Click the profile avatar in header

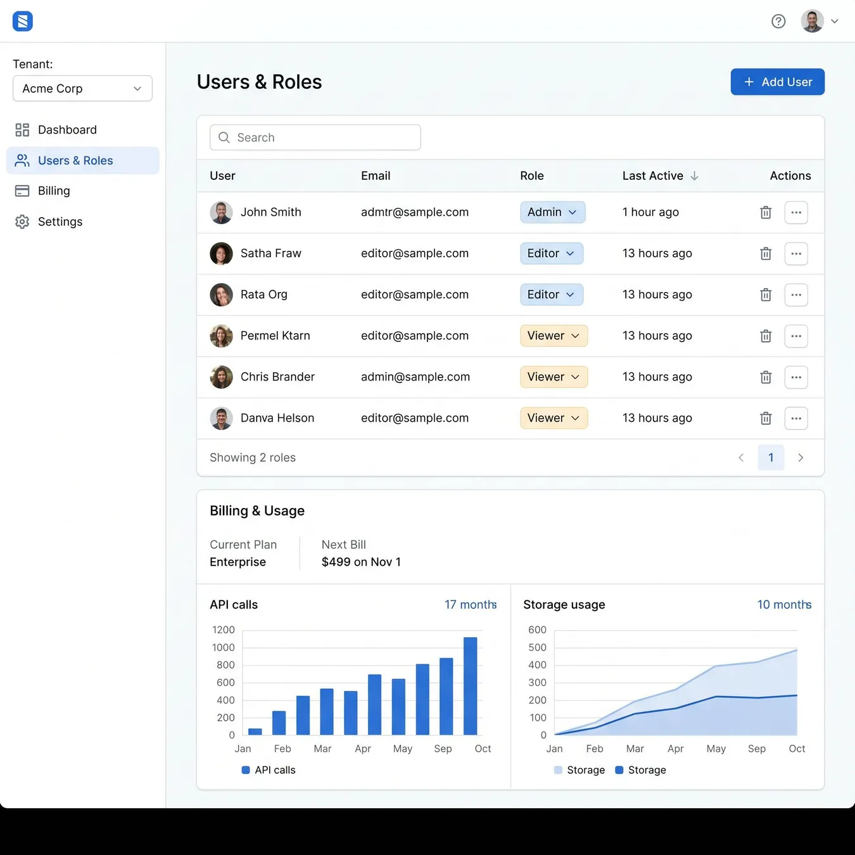click(812, 21)
